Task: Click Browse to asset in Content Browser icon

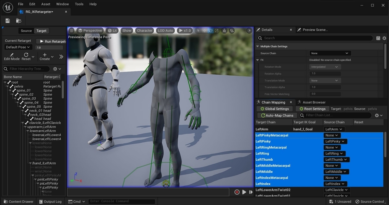Action: [x=19, y=21]
